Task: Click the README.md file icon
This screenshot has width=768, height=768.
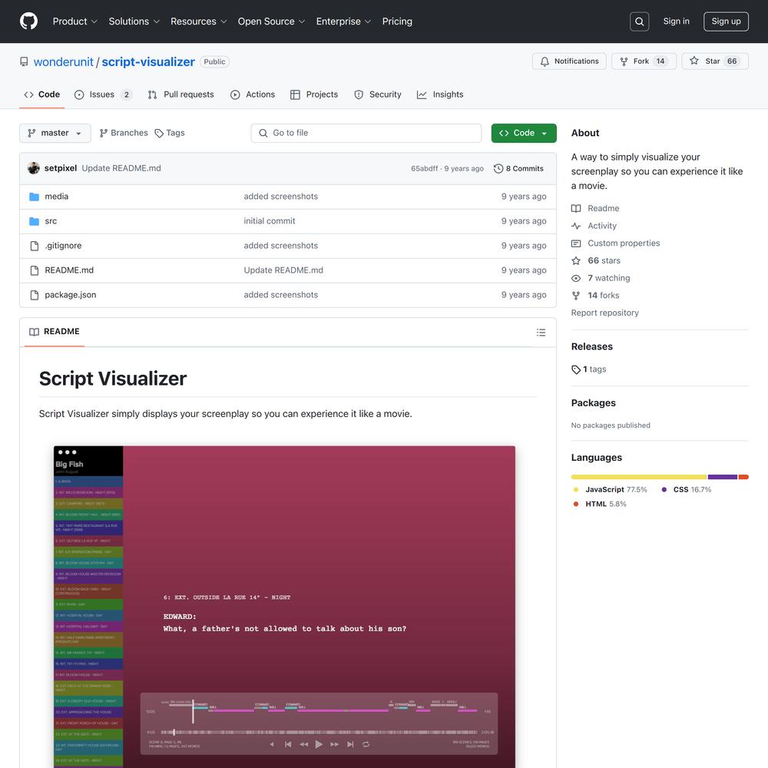Action: pyautogui.click(x=35, y=270)
